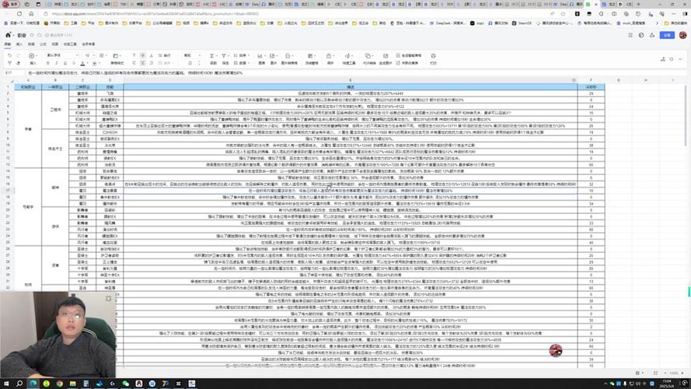Click the undo arrow in the toolbar
This screenshot has width=691, height=389.
coord(8,55)
